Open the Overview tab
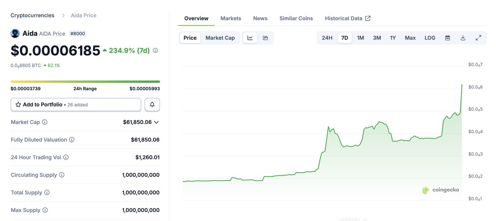Screen dimensions: 496x221 196,18
